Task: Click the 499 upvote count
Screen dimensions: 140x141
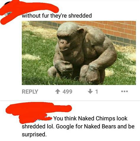Action: pos(67,92)
